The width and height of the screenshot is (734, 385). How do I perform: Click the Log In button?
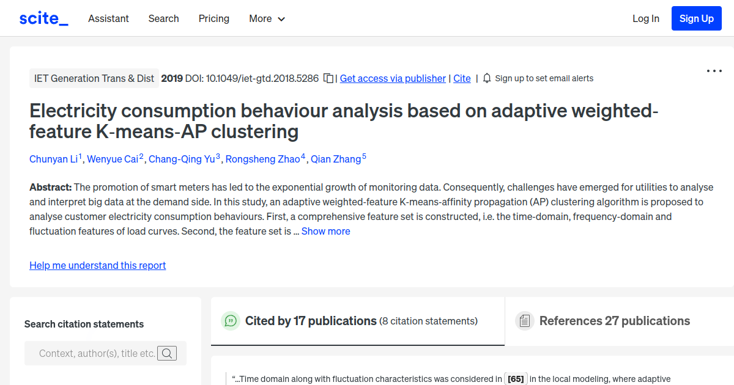point(646,18)
